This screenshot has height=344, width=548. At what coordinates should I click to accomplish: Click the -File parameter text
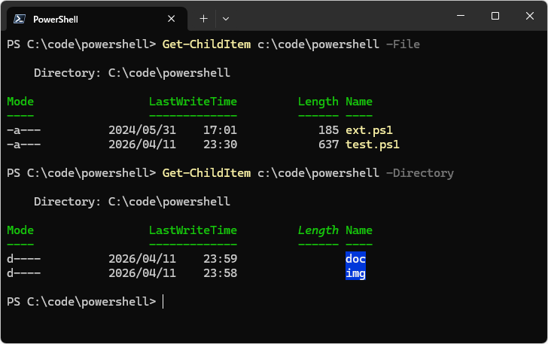point(403,44)
